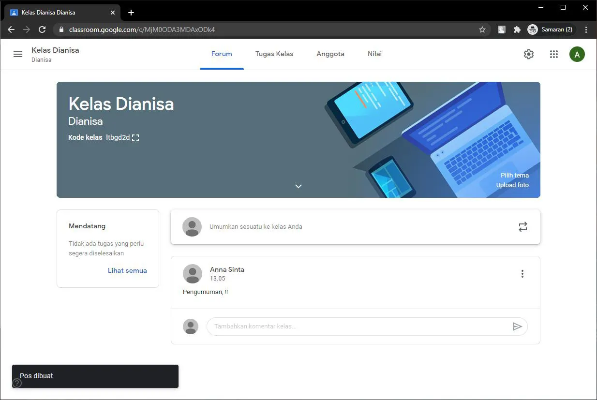Click the help question mark icon
Viewport: 597px width, 400px height.
pos(16,383)
